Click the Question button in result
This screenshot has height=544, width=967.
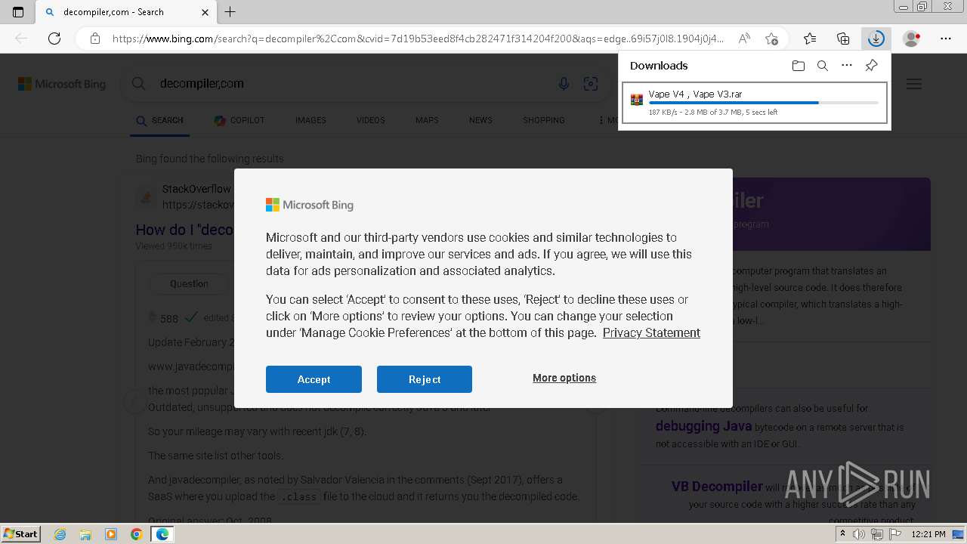click(x=189, y=283)
